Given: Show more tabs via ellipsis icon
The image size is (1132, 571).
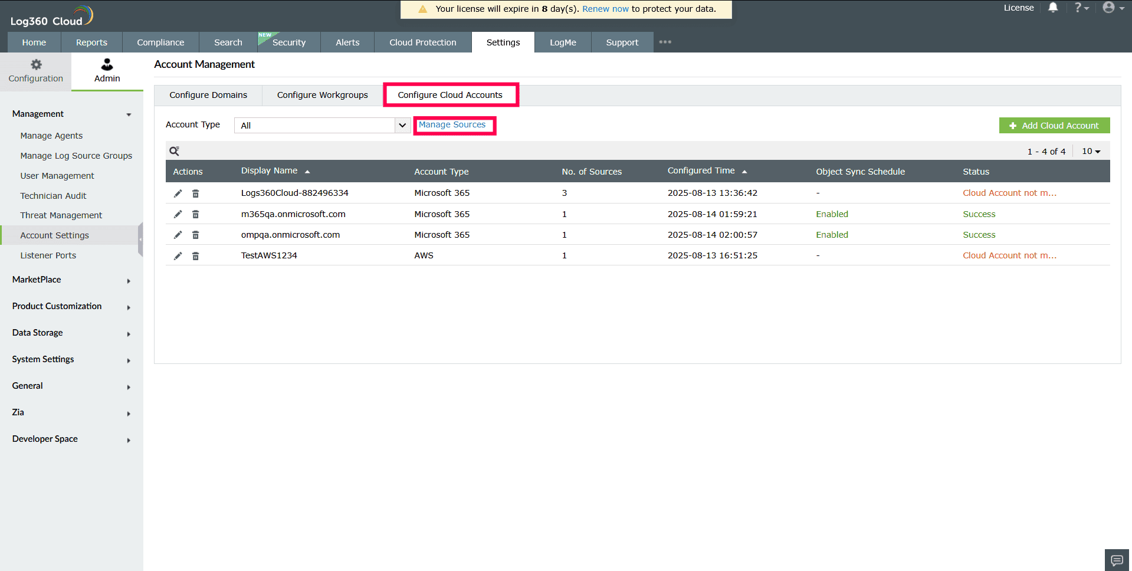Looking at the screenshot, I should (x=665, y=42).
